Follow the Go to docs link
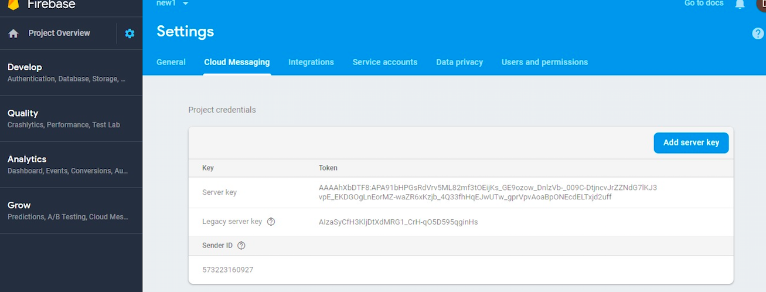 pos(704,4)
